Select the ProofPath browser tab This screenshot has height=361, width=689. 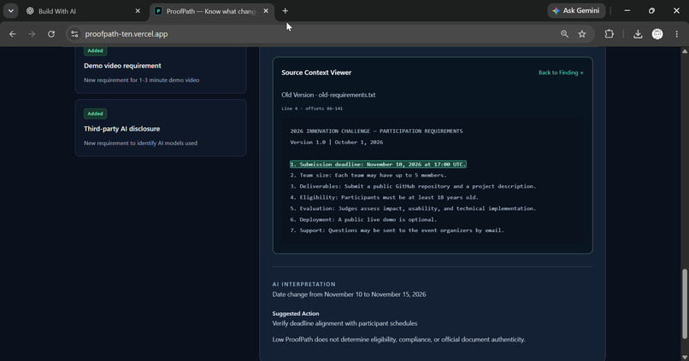point(212,11)
